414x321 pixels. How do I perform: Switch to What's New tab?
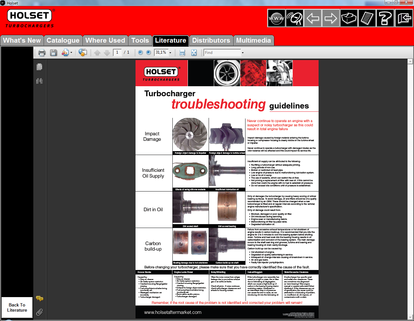(22, 40)
